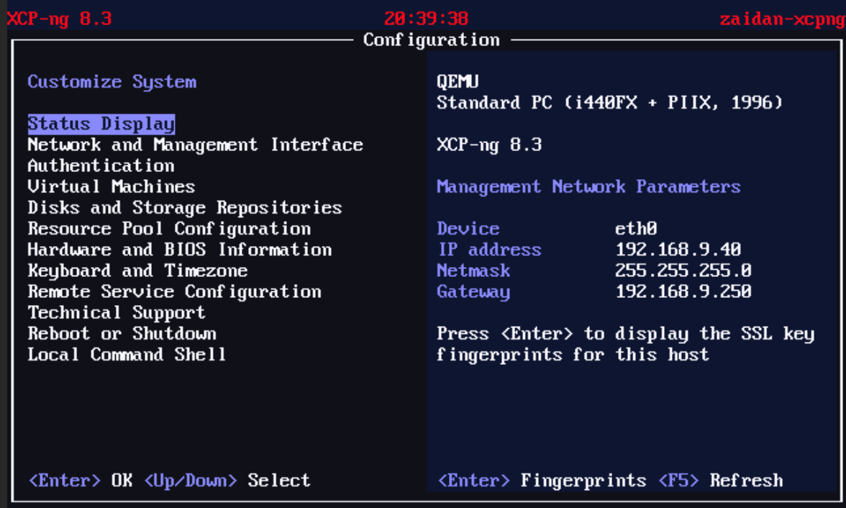Open Resource Pool Configuration
846x508 pixels.
click(x=170, y=229)
